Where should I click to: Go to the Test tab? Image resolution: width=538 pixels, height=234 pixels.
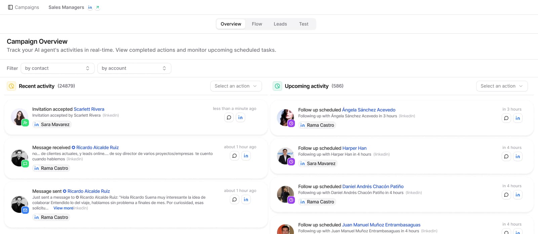pyautogui.click(x=304, y=24)
